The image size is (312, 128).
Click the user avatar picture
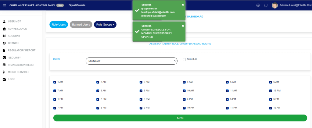point(274,5)
